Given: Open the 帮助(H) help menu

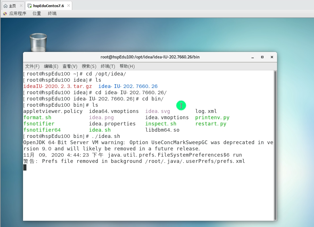Looking at the screenshot, I should [127, 66].
